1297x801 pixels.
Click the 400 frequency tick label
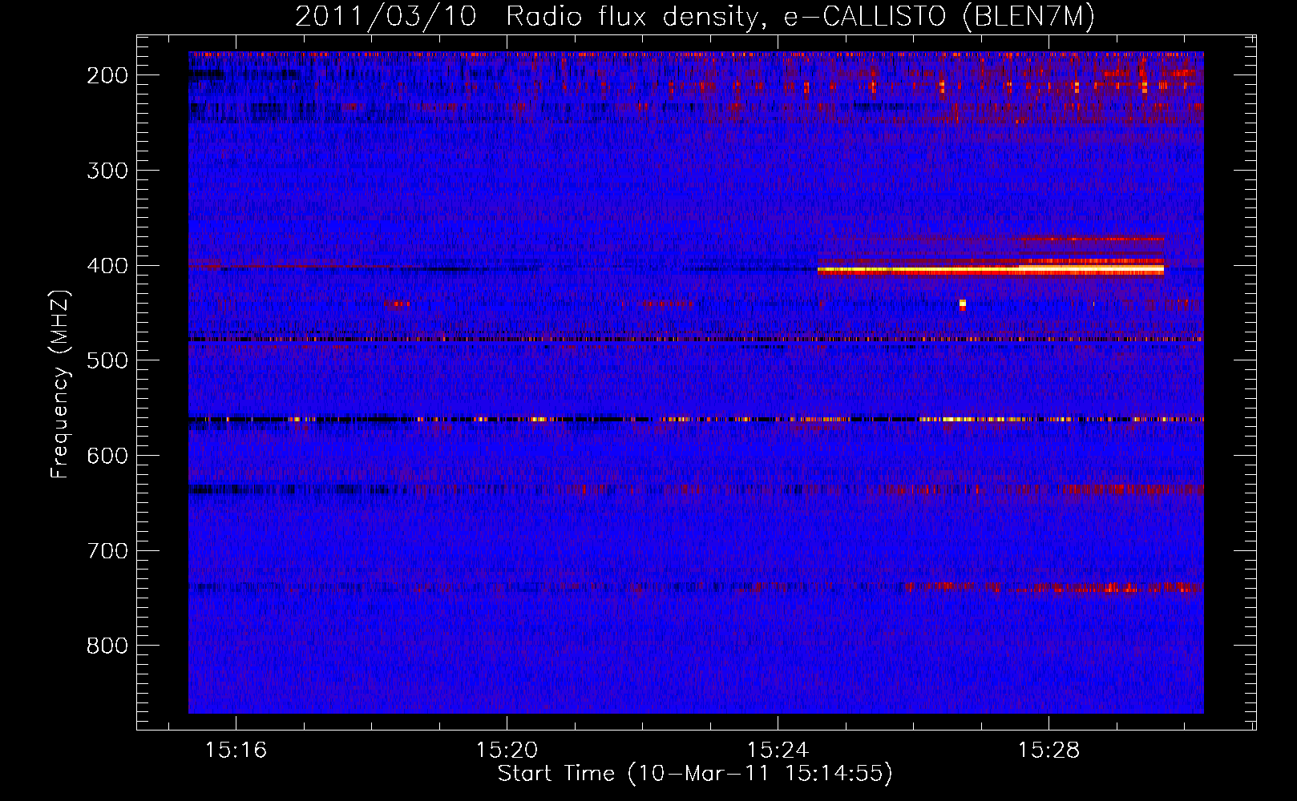[x=107, y=266]
